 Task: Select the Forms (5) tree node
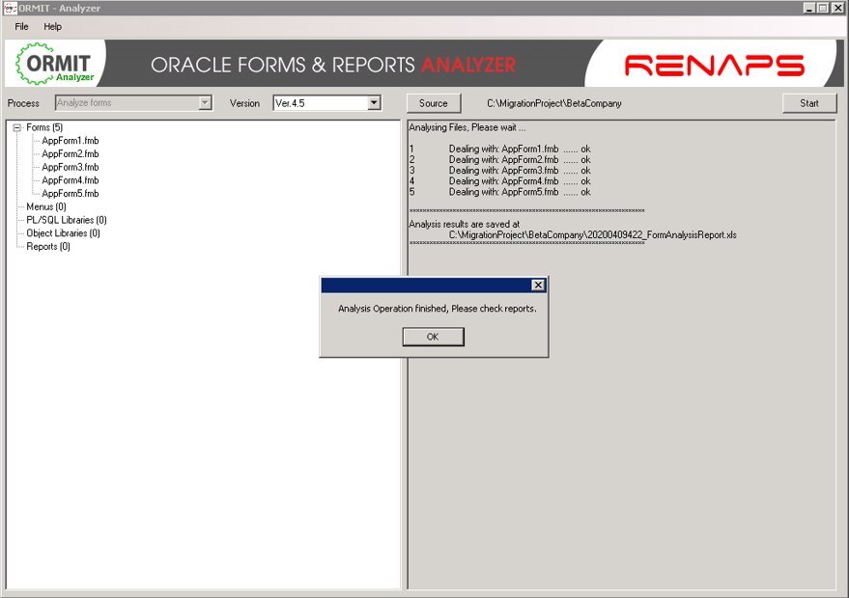pos(44,127)
